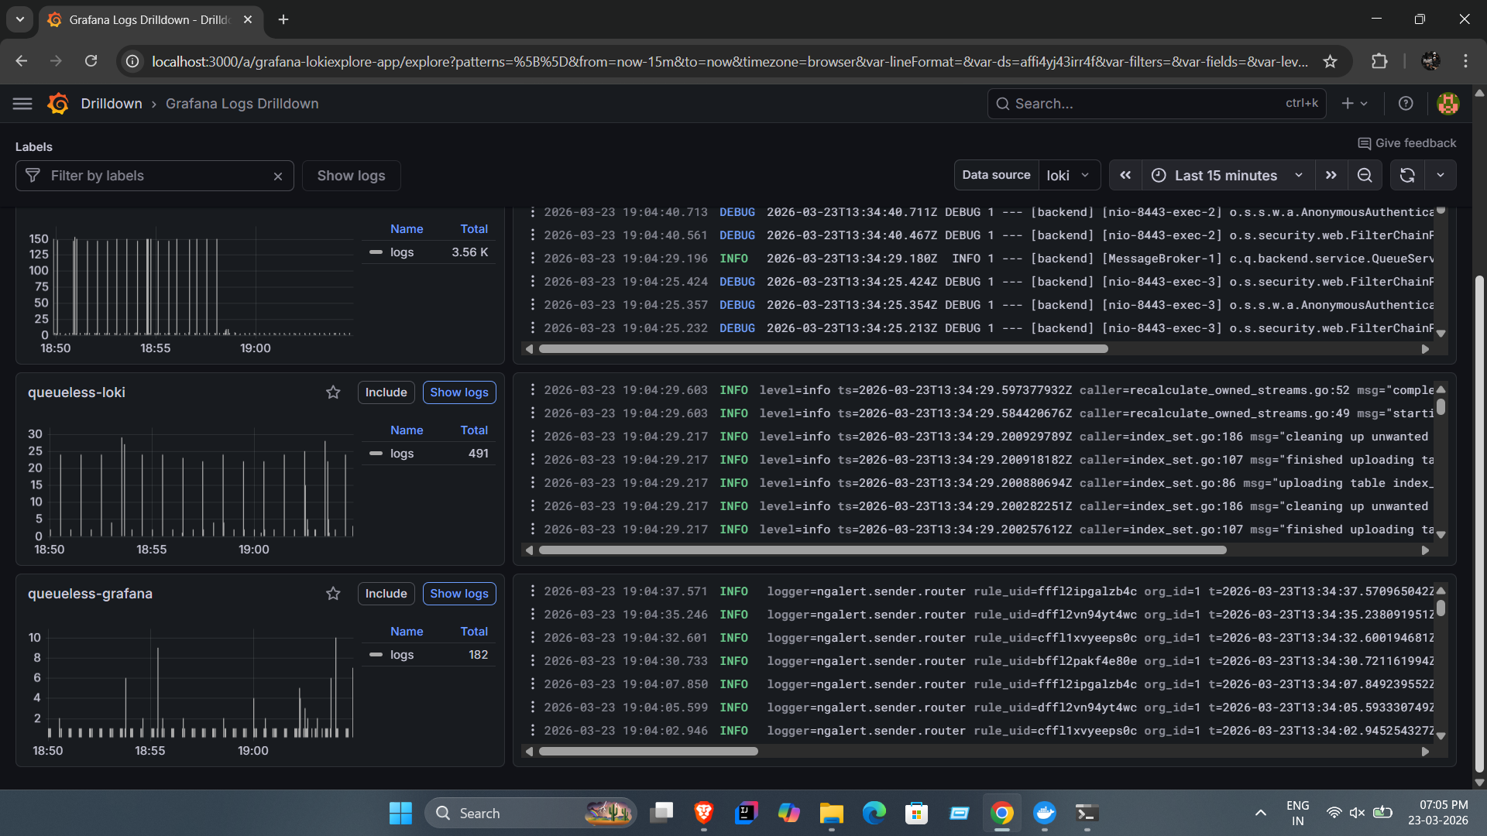Screen dimensions: 1487x836
Task: Shift time range backwards
Action: pyautogui.click(x=1125, y=176)
